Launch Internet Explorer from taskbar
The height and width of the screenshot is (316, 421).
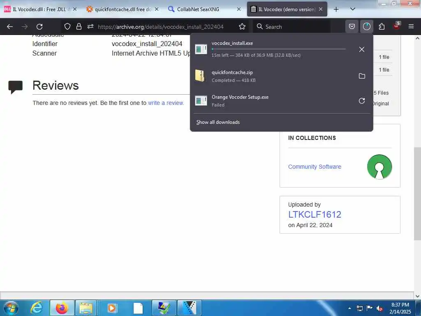pyautogui.click(x=36, y=308)
